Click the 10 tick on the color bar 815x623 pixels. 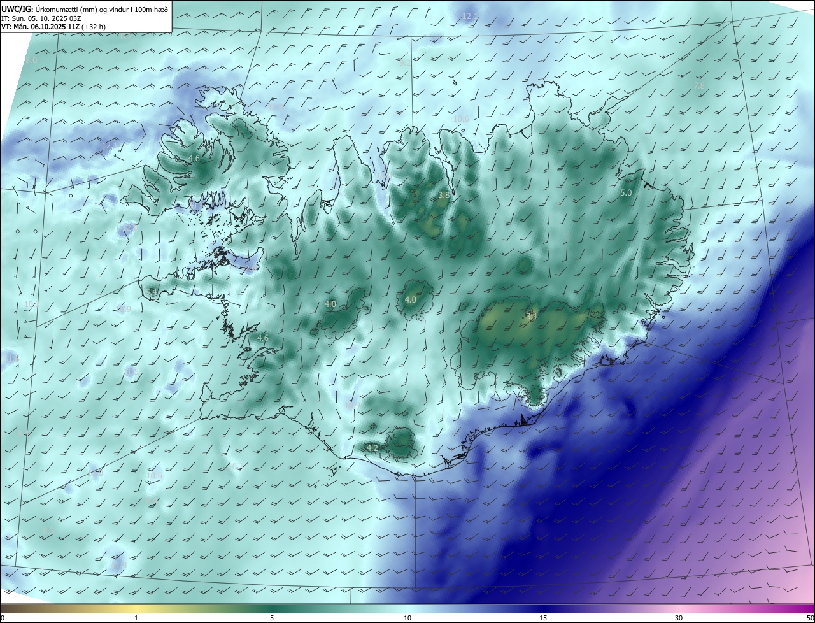407,618
